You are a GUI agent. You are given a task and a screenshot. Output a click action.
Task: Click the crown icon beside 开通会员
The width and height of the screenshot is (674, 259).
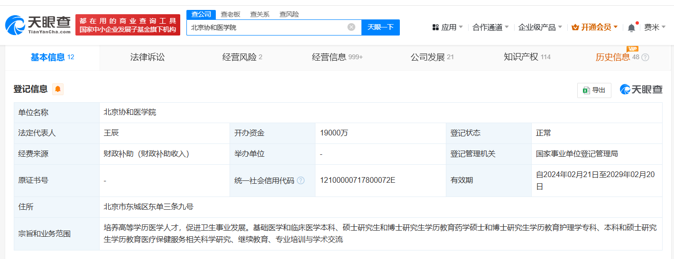pos(575,27)
